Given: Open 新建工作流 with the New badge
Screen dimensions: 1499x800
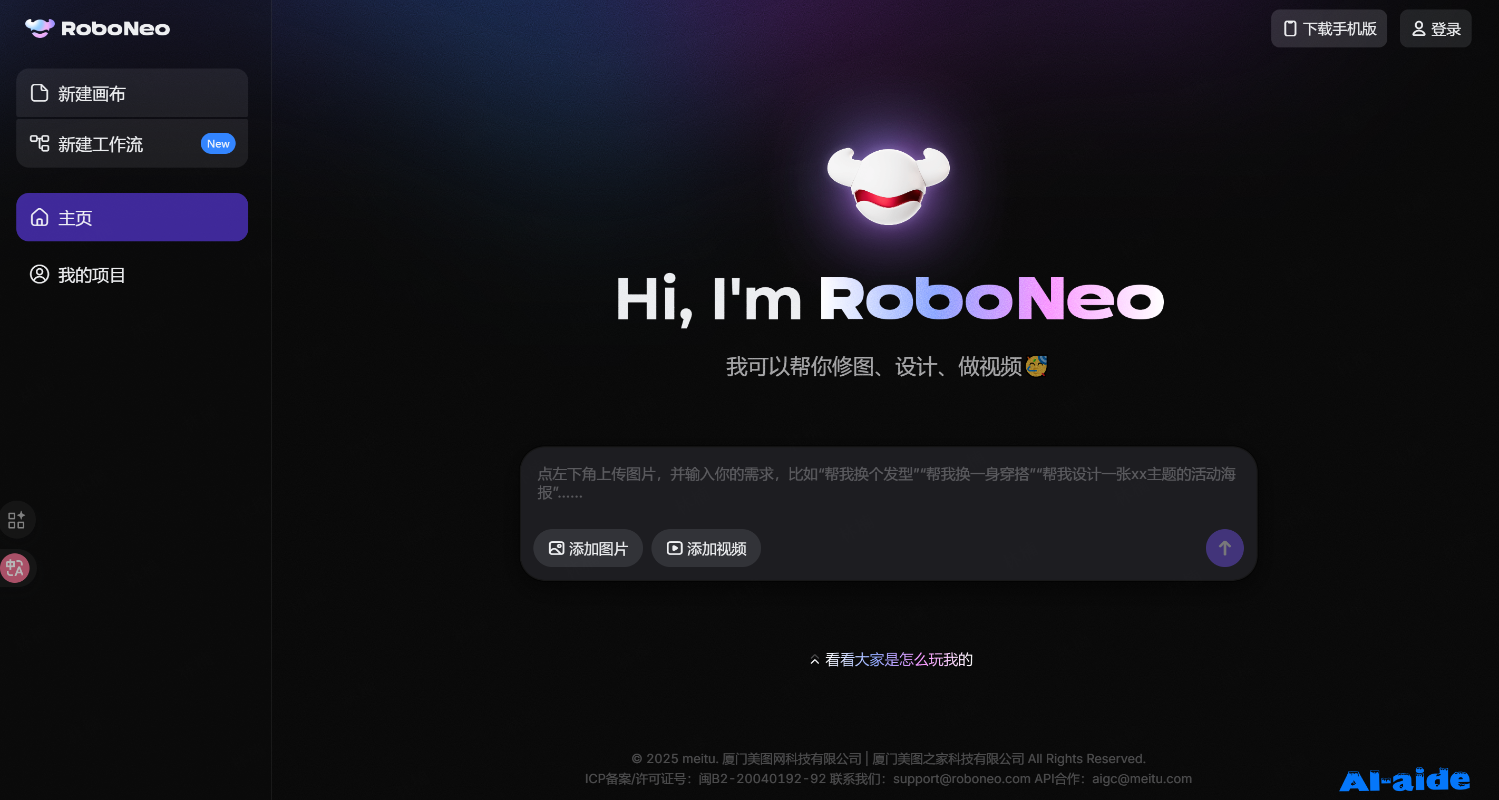Looking at the screenshot, I should pyautogui.click(x=100, y=143).
